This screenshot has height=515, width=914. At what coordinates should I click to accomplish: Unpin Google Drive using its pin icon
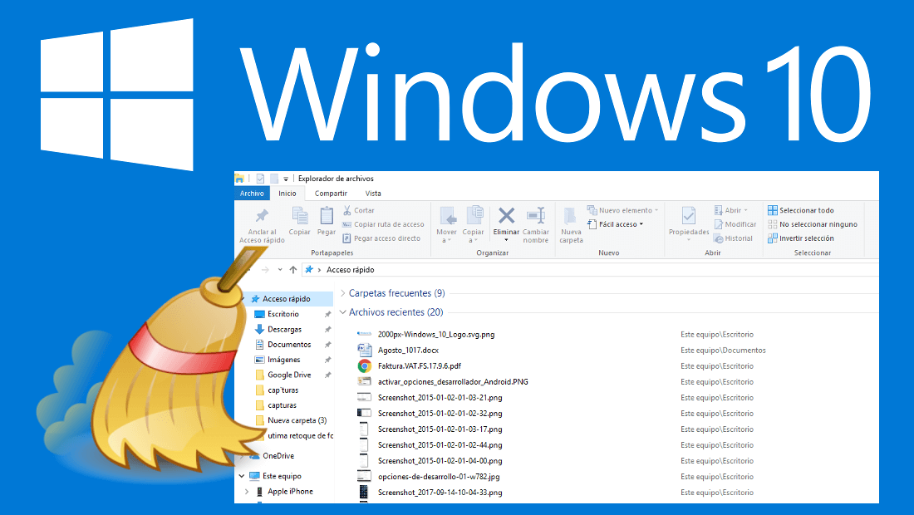(327, 375)
